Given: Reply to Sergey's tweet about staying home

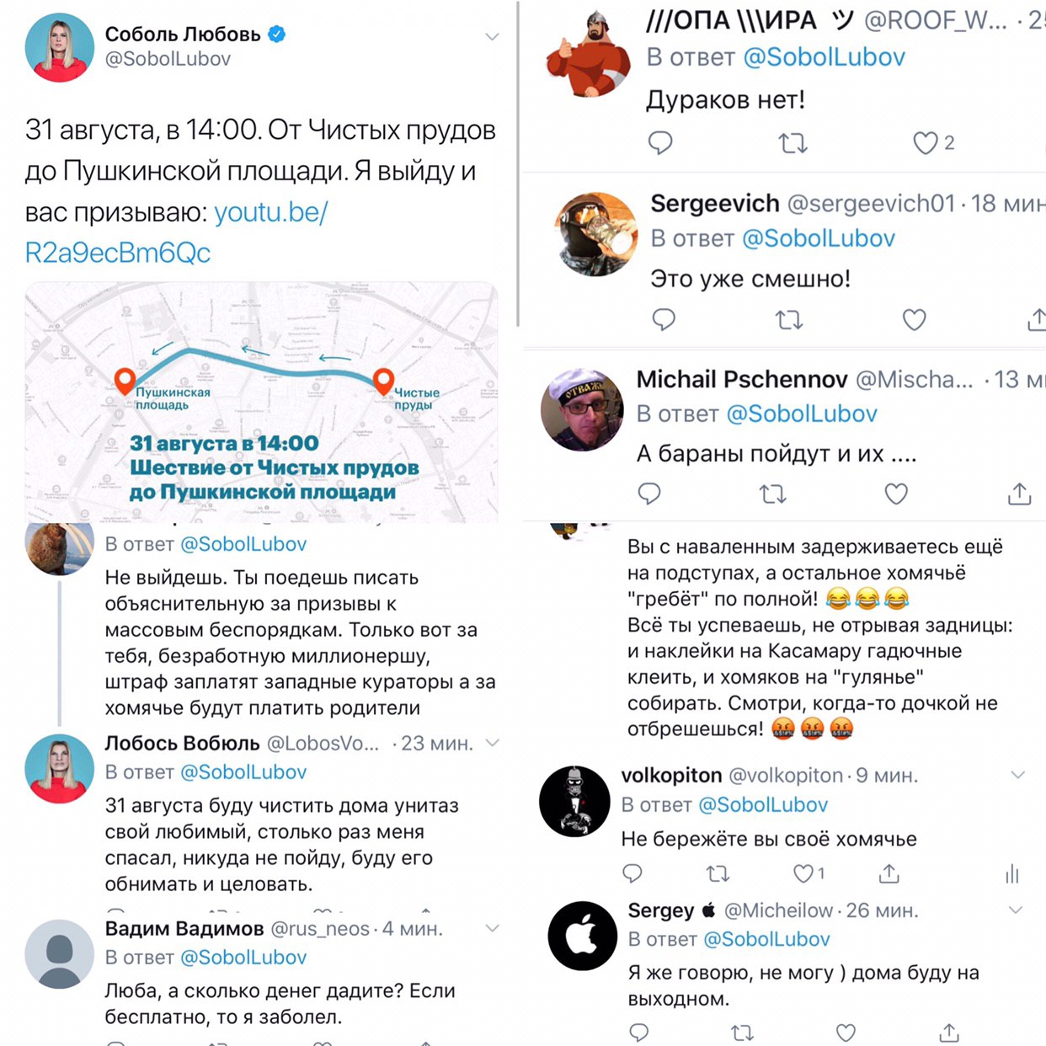Looking at the screenshot, I should (639, 1032).
